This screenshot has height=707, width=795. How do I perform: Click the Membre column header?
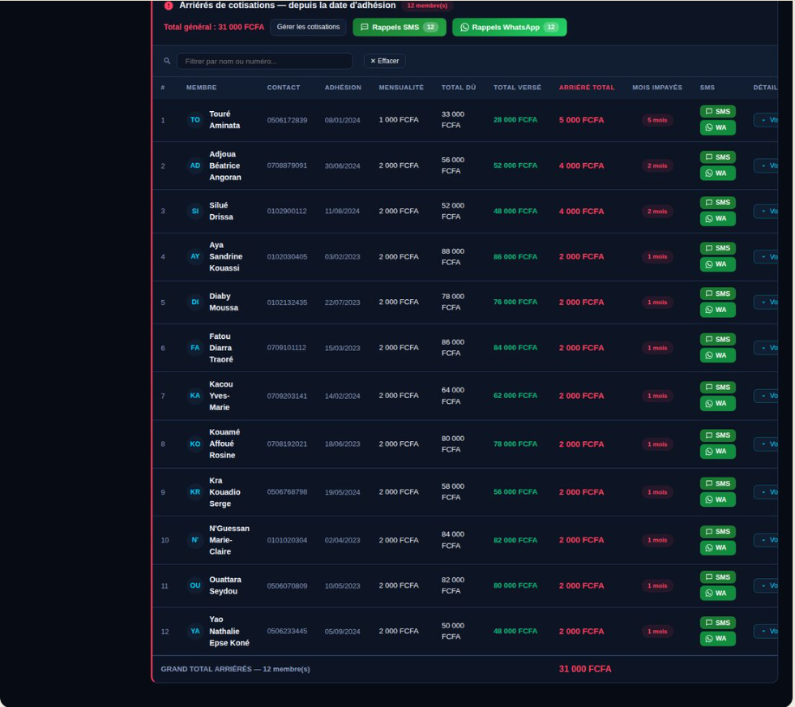pos(201,88)
